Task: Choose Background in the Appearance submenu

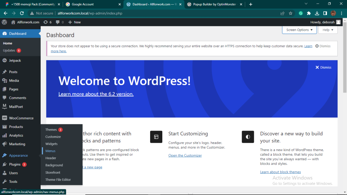Action: coord(54,165)
